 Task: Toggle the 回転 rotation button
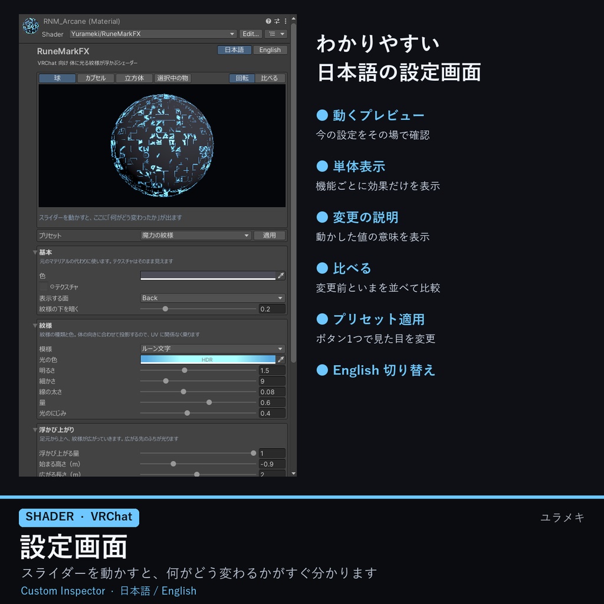(x=242, y=78)
